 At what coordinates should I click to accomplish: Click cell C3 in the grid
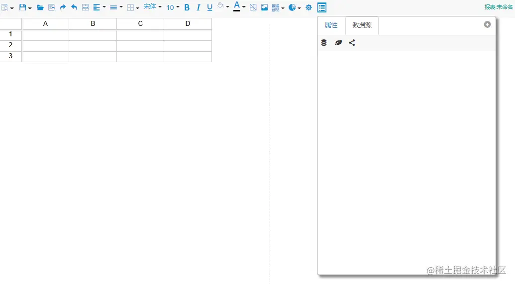(140, 57)
